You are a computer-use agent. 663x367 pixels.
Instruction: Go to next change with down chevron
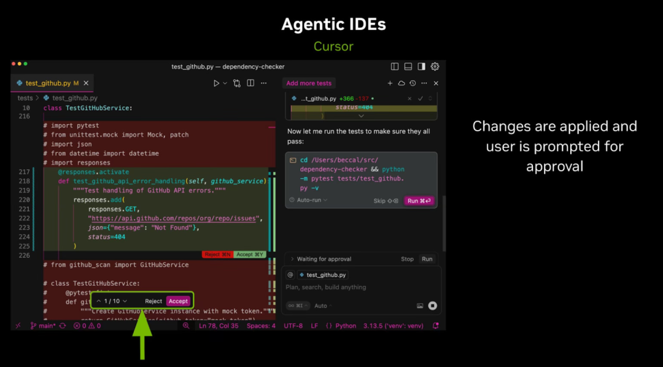click(125, 301)
